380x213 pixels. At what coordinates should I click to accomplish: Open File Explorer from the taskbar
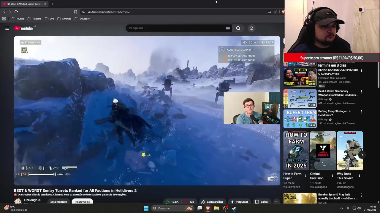tap(217, 208)
